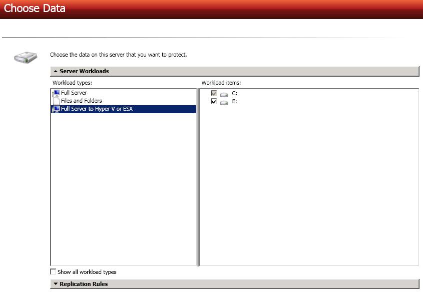The image size is (423, 292).
Task: Select the Files and Folders workload type
Action: [81, 101]
